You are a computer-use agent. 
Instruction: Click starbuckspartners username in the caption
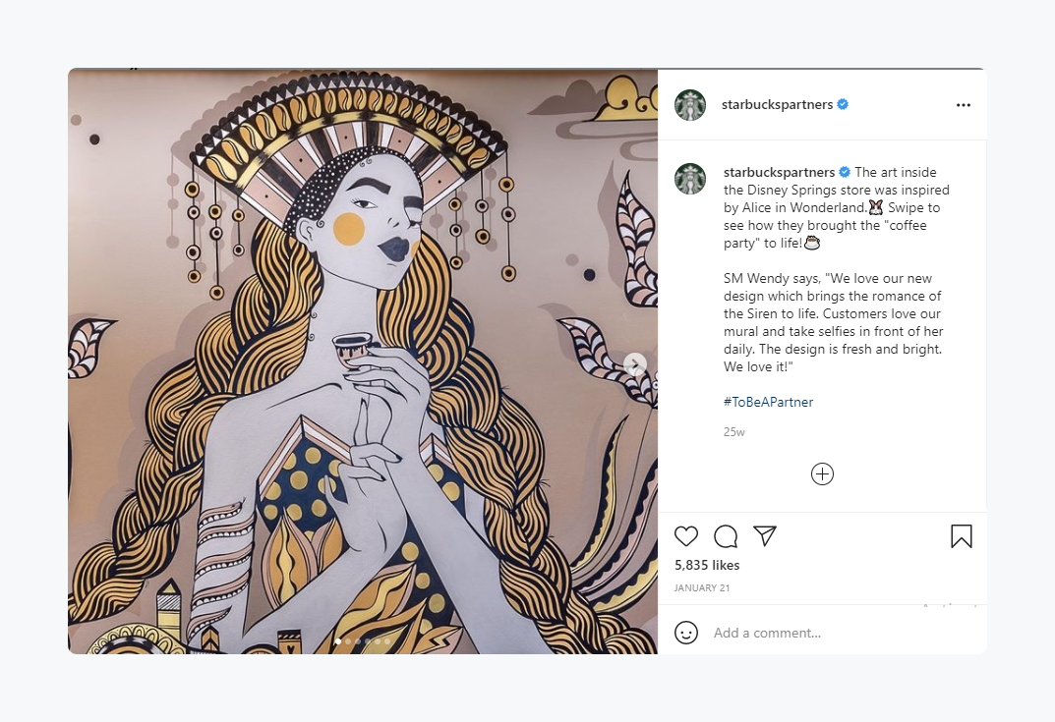pyautogui.click(x=779, y=172)
